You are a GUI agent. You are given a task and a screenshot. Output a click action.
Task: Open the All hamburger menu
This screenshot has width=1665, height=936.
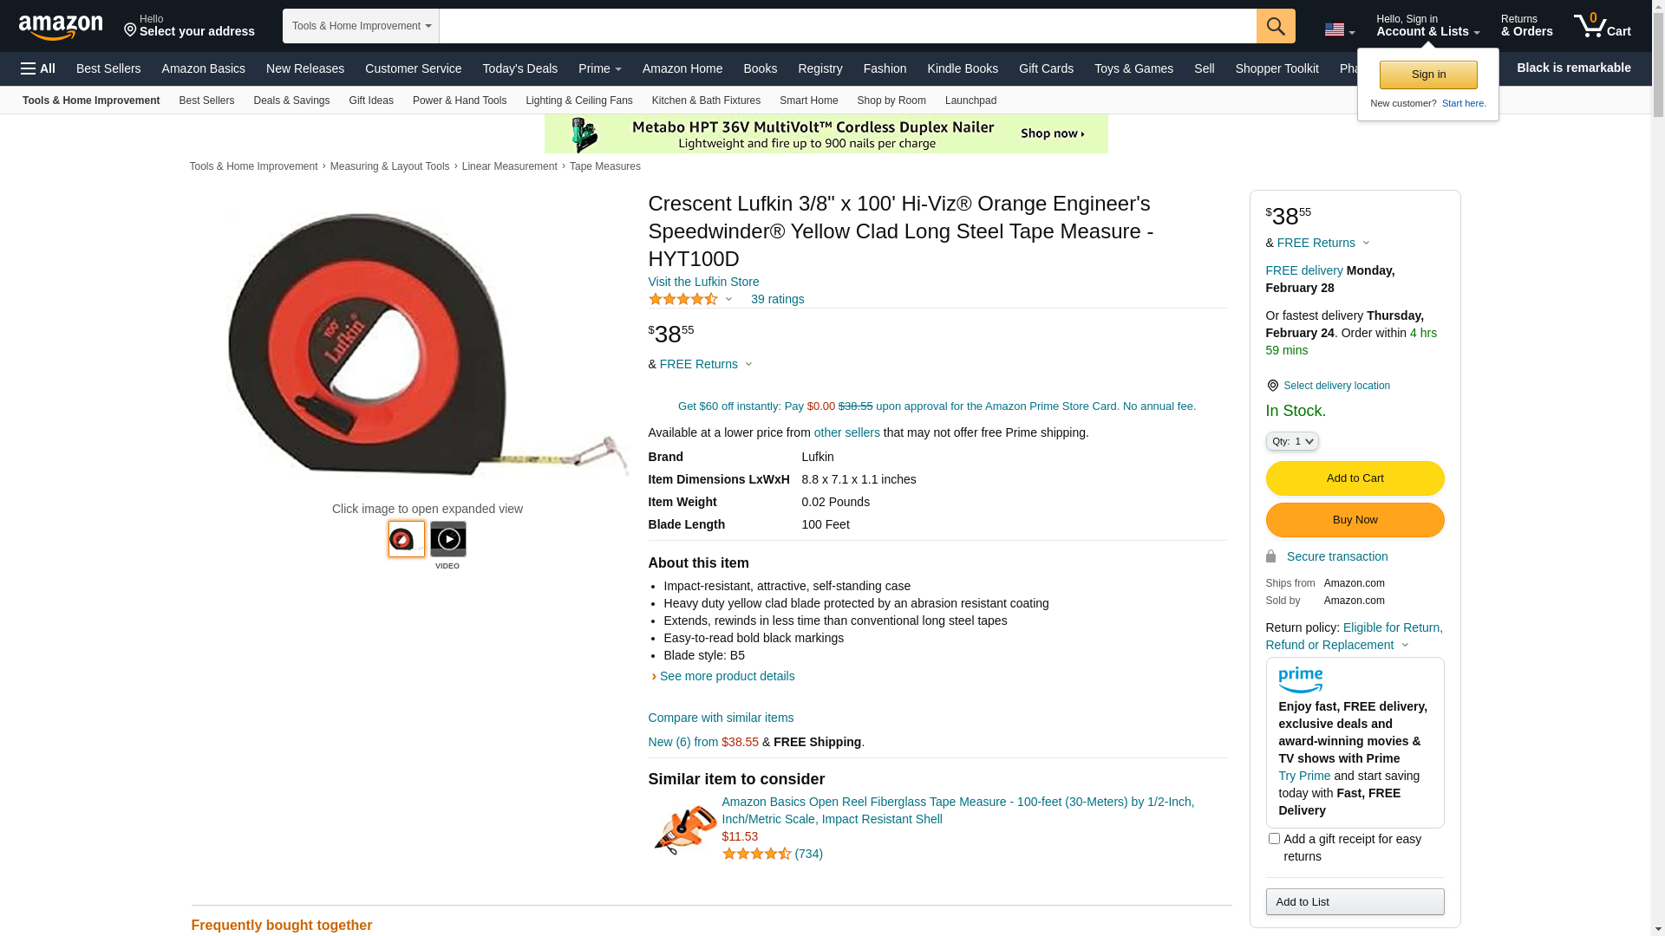[38, 68]
